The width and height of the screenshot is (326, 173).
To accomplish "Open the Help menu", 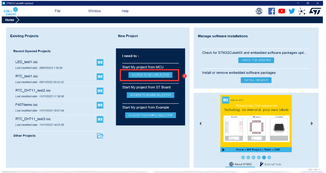I will tap(125, 11).
